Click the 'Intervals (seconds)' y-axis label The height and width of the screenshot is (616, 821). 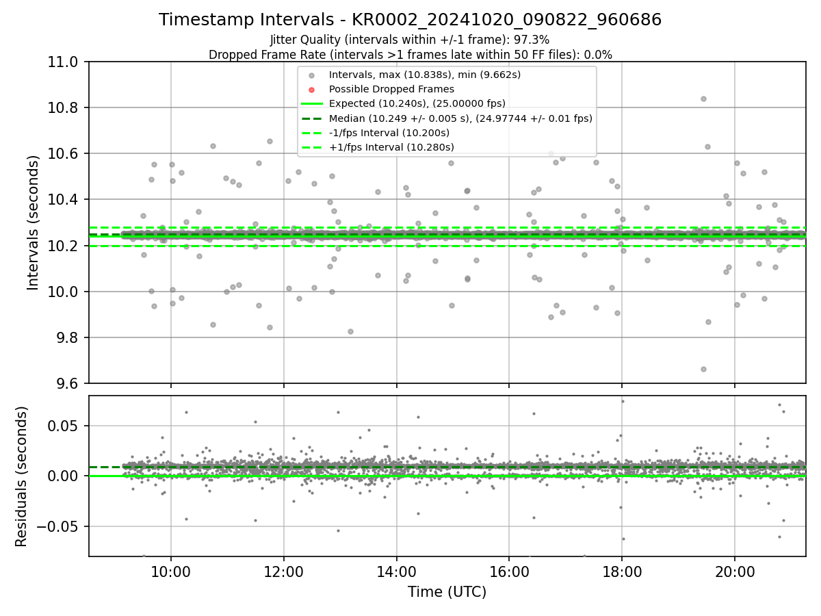(x=34, y=222)
